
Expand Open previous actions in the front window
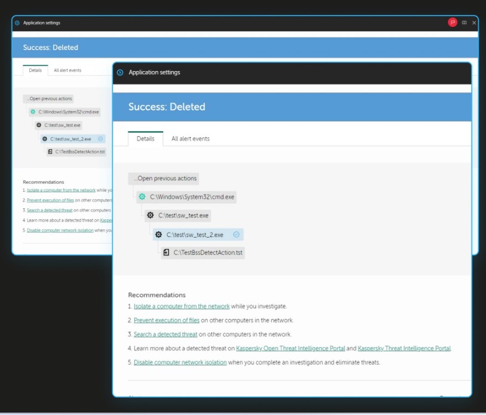(164, 178)
